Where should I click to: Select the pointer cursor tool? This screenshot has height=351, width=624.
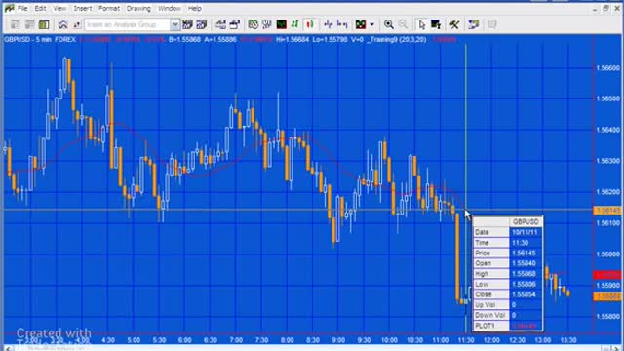click(x=422, y=24)
